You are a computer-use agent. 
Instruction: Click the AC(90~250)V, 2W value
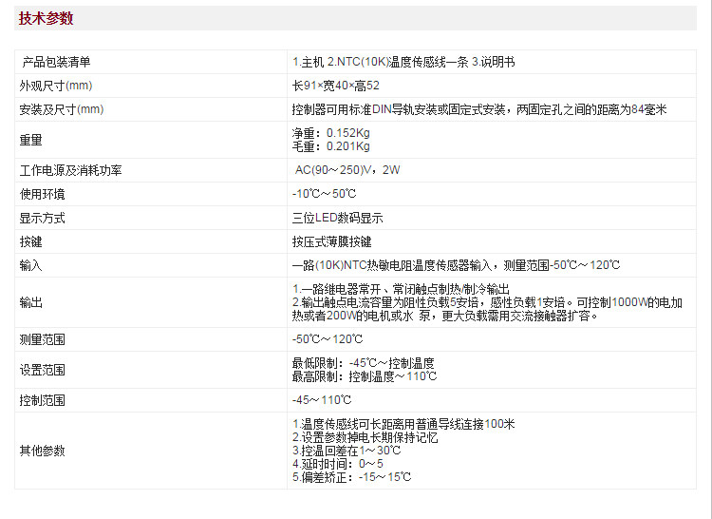click(348, 170)
